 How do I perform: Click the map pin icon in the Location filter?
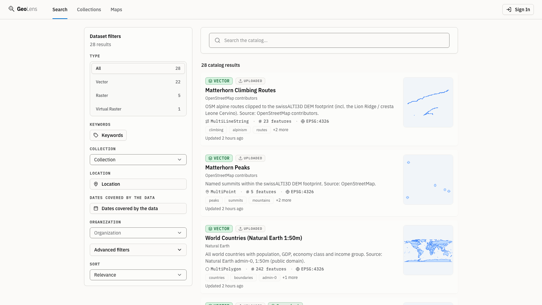click(x=96, y=184)
